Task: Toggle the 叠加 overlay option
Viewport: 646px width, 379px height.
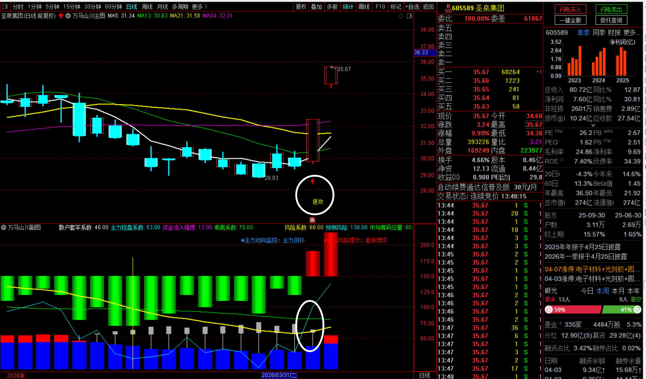Action: pos(316,7)
